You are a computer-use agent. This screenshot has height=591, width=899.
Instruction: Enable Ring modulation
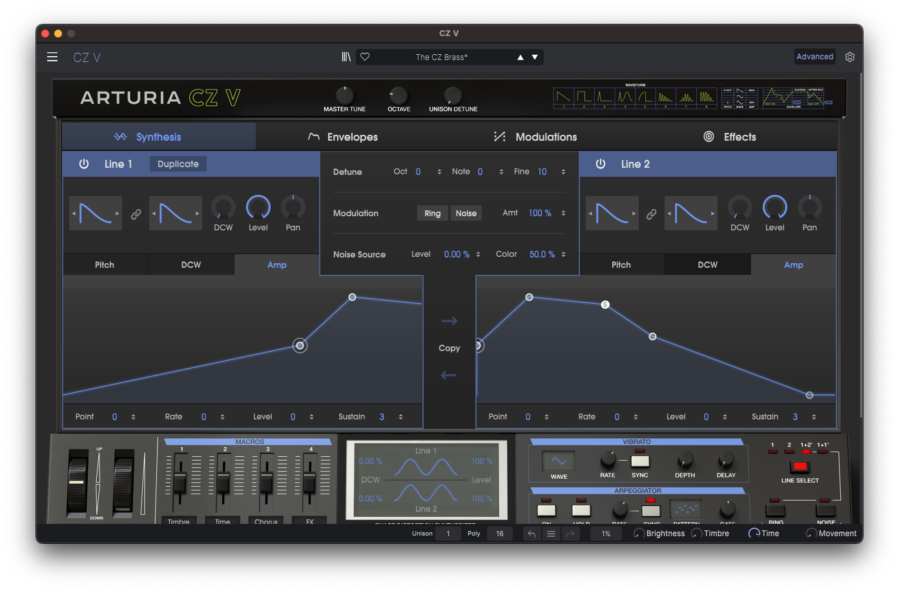[433, 214]
